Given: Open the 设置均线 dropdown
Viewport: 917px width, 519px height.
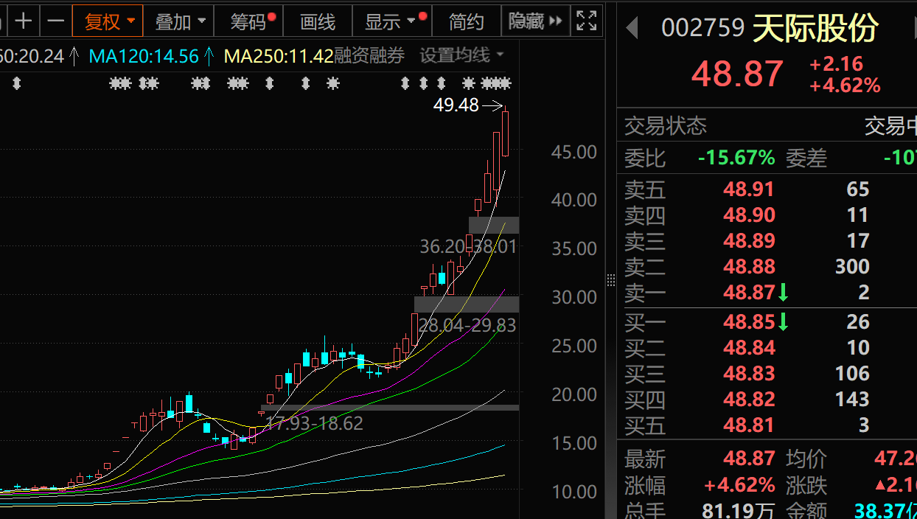Looking at the screenshot, I should pos(461,55).
